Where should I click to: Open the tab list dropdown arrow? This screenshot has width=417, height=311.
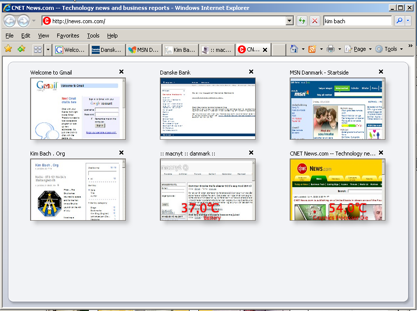pos(48,49)
